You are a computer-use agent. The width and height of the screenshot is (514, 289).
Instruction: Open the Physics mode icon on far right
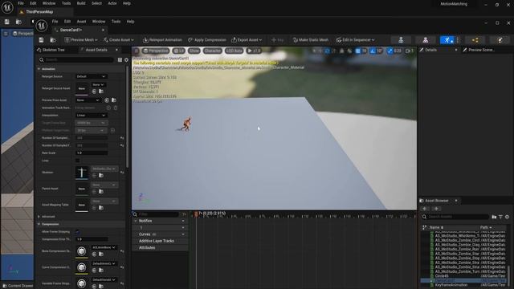pyautogui.click(x=500, y=40)
